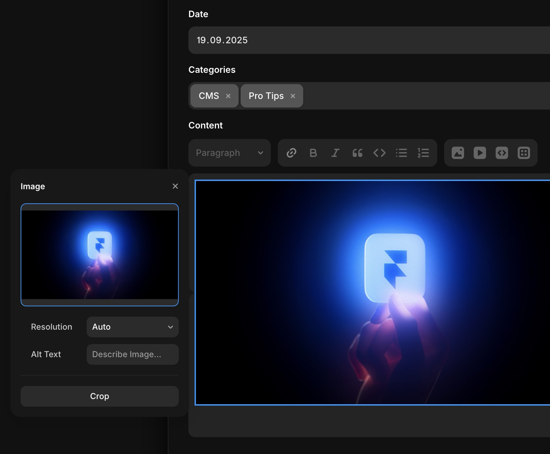Click the Alt Text label

46,354
